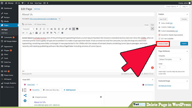Insert Read More tag
Image resolution: width=192 pixels, height=108 pixels.
pyautogui.click(x=70, y=29)
